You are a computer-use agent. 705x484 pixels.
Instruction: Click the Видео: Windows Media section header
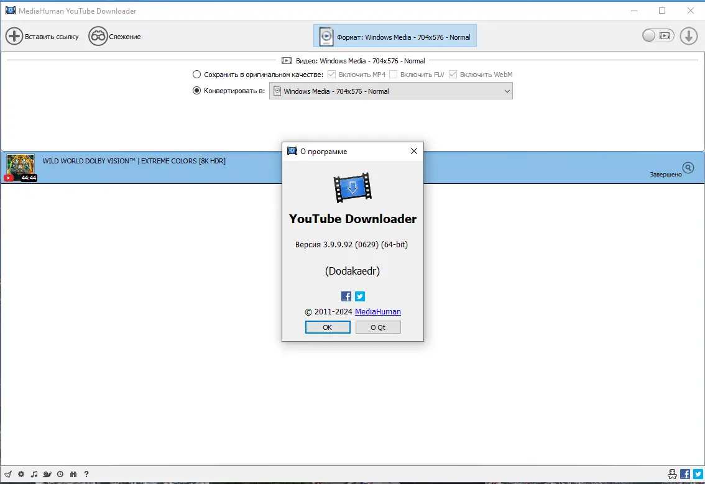pos(353,61)
